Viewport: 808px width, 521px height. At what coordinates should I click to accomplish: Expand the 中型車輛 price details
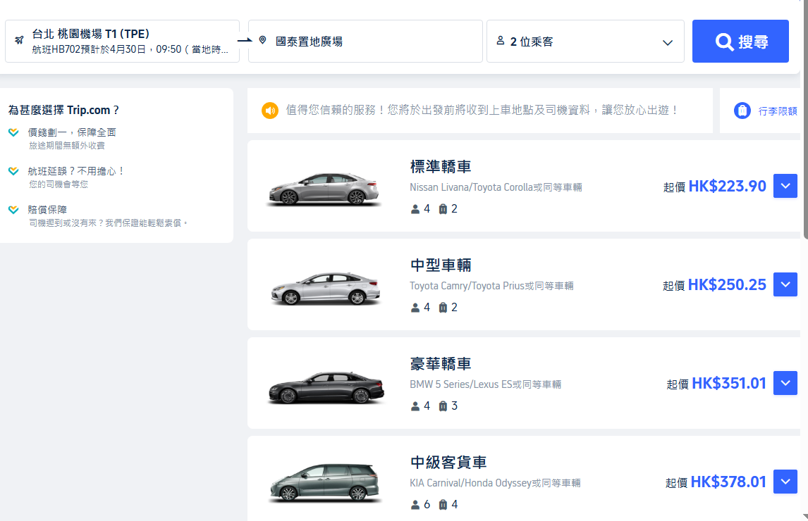click(785, 285)
